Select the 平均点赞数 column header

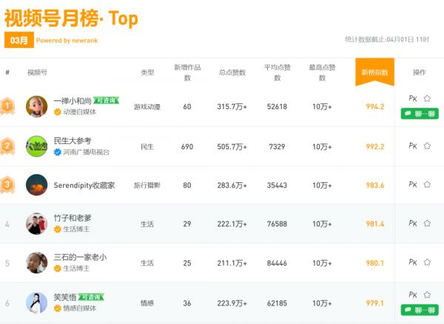277,72
